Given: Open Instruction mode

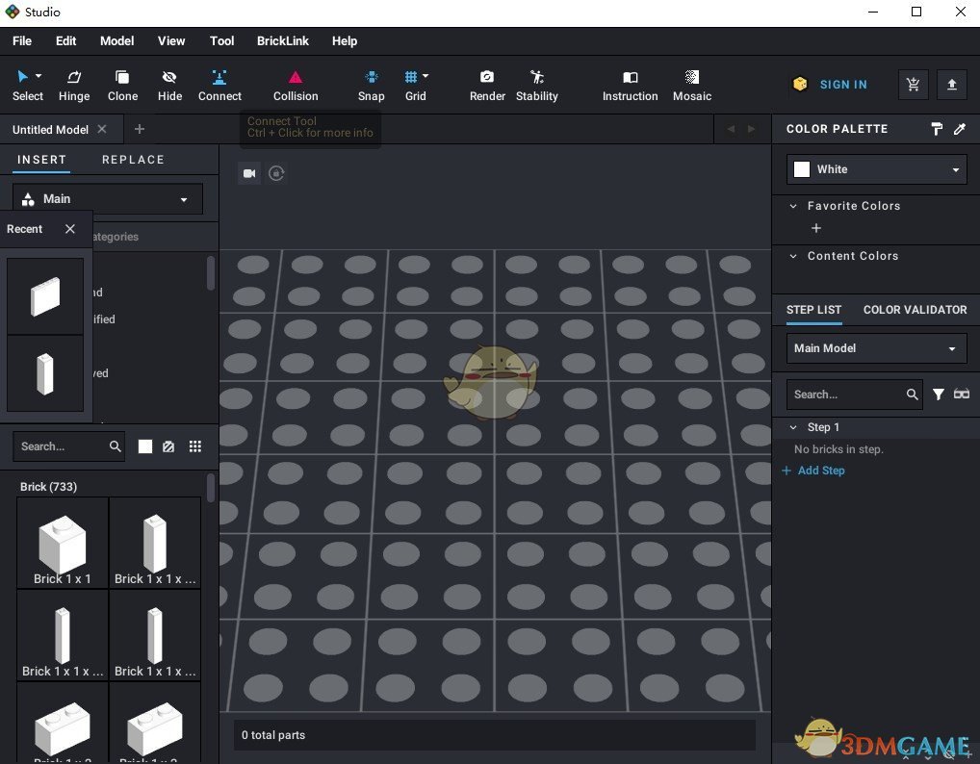Looking at the screenshot, I should [630, 85].
